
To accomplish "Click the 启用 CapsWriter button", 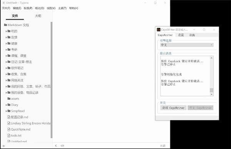I will [173, 108].
